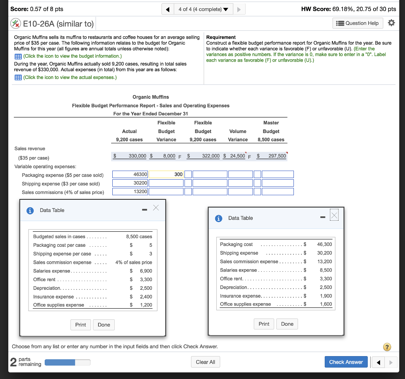Viewport: 405px width, 379px height.
Task: Click the actual expenses table icon
Action: 18,78
